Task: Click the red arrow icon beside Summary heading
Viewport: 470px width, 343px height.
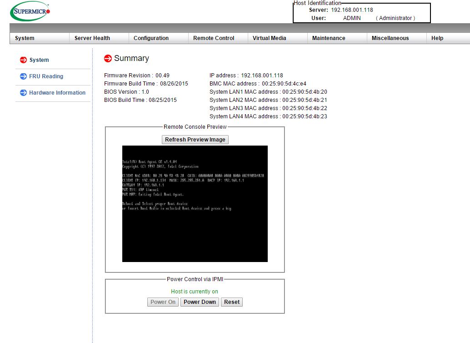Action: [108, 58]
